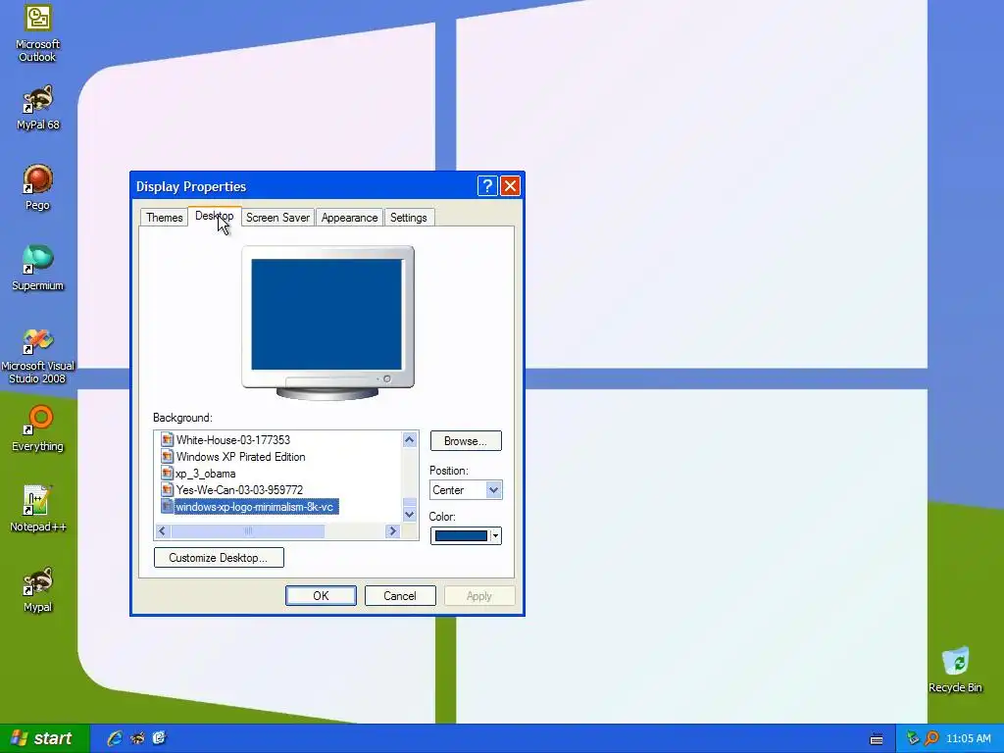Image resolution: width=1004 pixels, height=753 pixels.
Task: Click the background list scroll up arrow
Action: [x=410, y=439]
